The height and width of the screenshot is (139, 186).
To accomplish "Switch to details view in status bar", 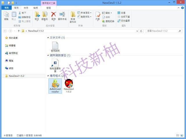I will click(x=178, y=135).
